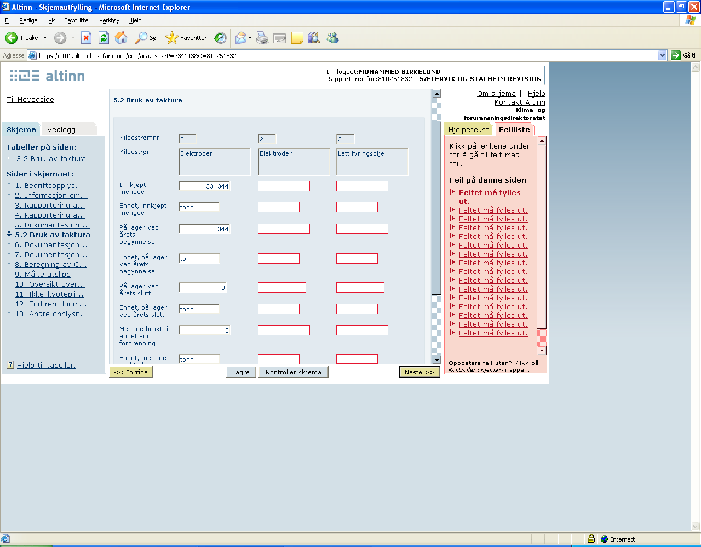Click the Lagre button
701x547 pixels.
pos(241,372)
